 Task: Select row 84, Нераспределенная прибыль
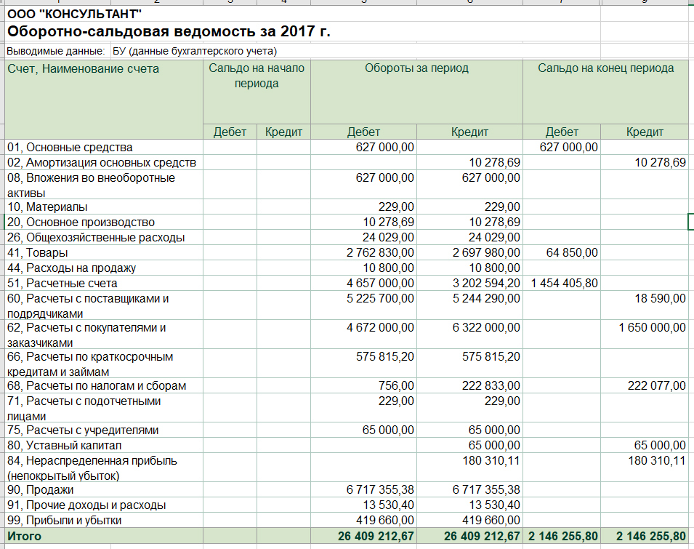pyautogui.click(x=347, y=468)
